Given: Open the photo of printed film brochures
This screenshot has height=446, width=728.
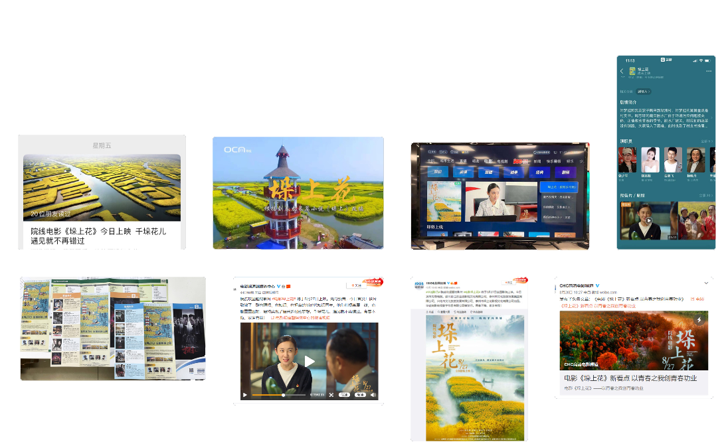Looking at the screenshot, I should point(113,329).
